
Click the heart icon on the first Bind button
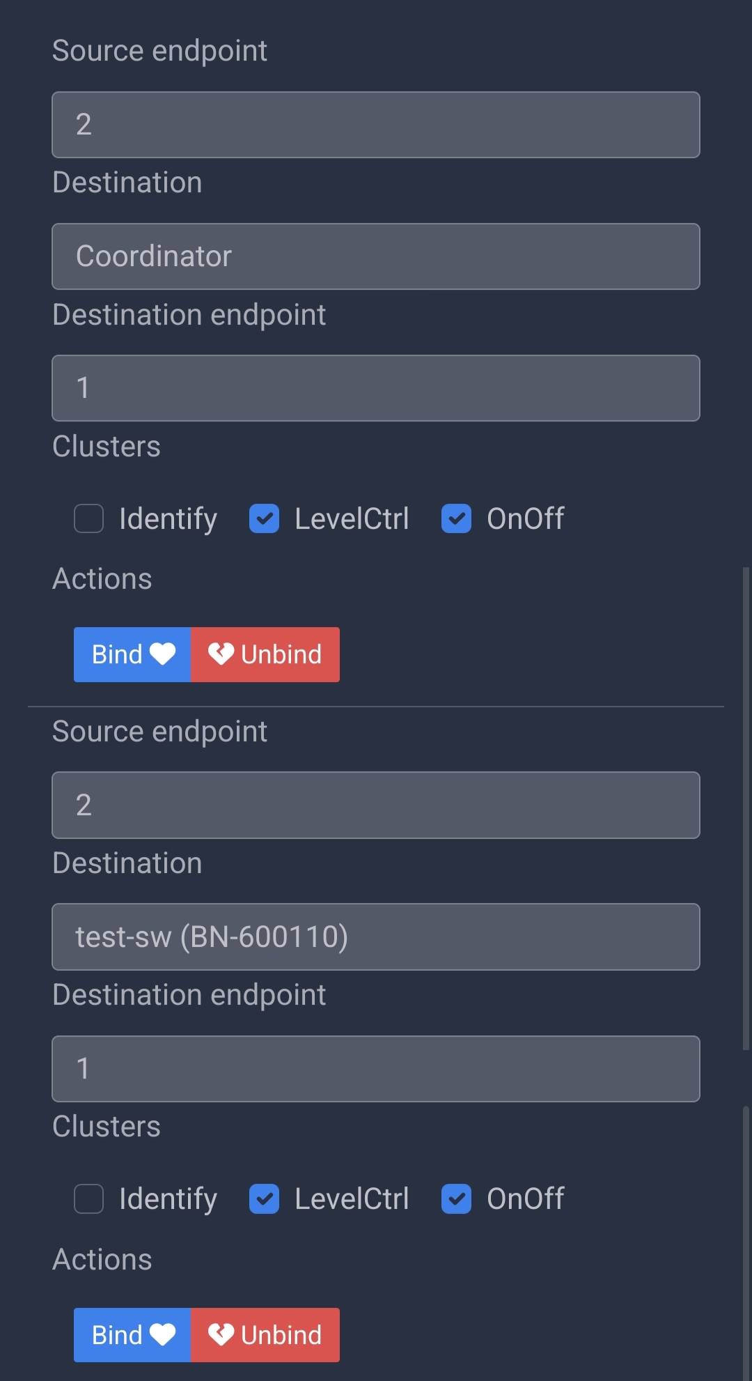(164, 654)
